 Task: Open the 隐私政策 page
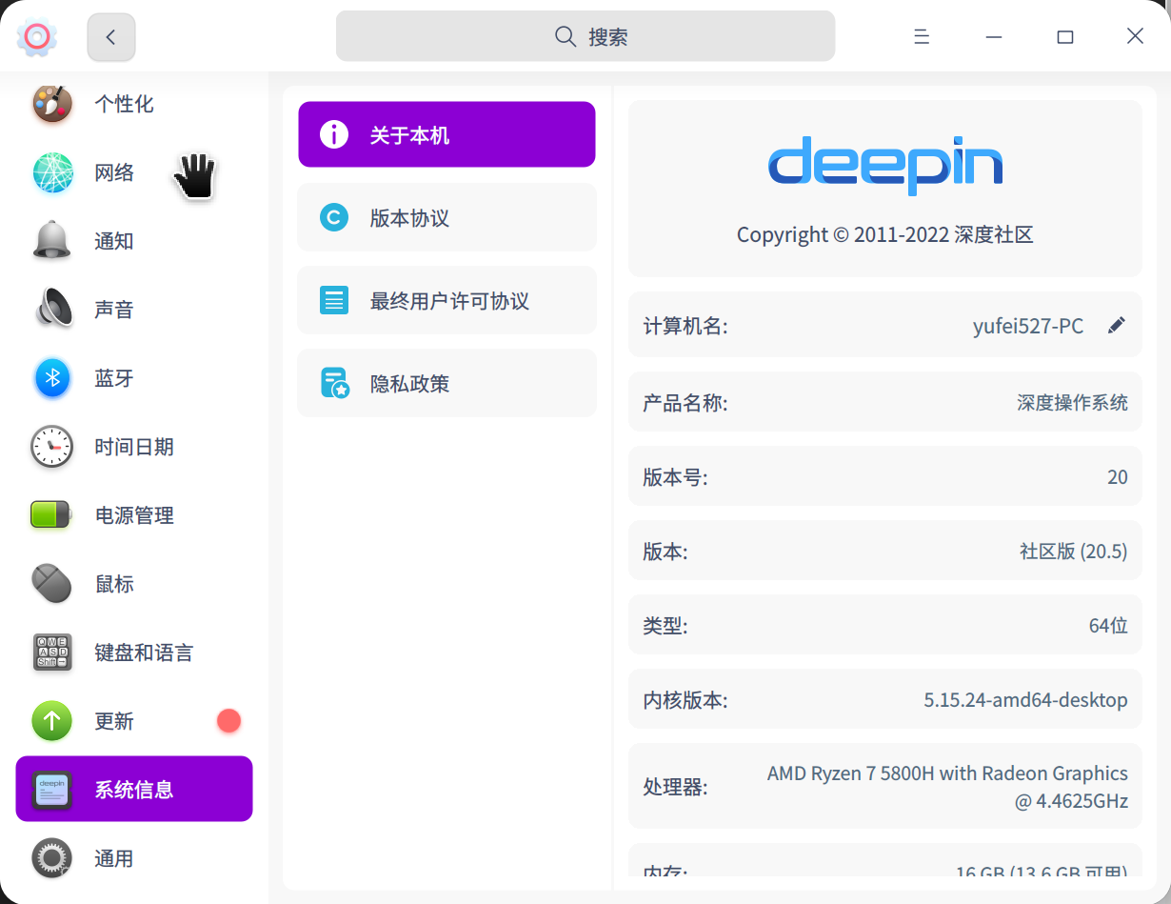(447, 383)
